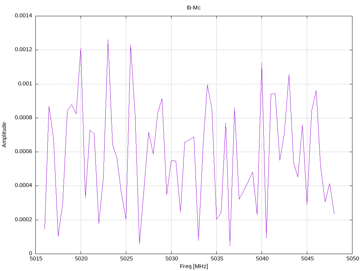
Task: Click the 0.0014 y-axis tick label
Action: click(24, 16)
